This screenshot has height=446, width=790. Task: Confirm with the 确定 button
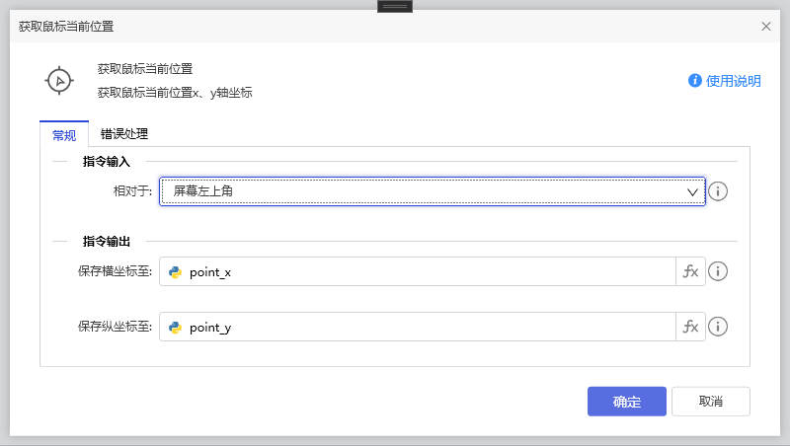pos(627,402)
